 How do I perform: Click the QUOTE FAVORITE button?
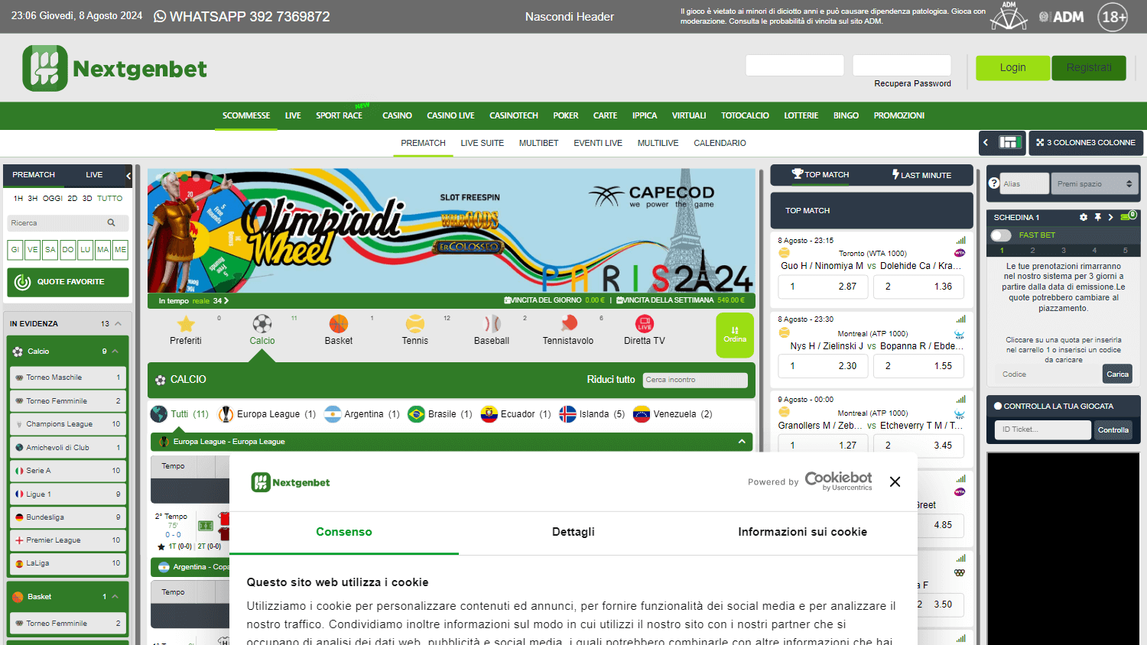68,282
